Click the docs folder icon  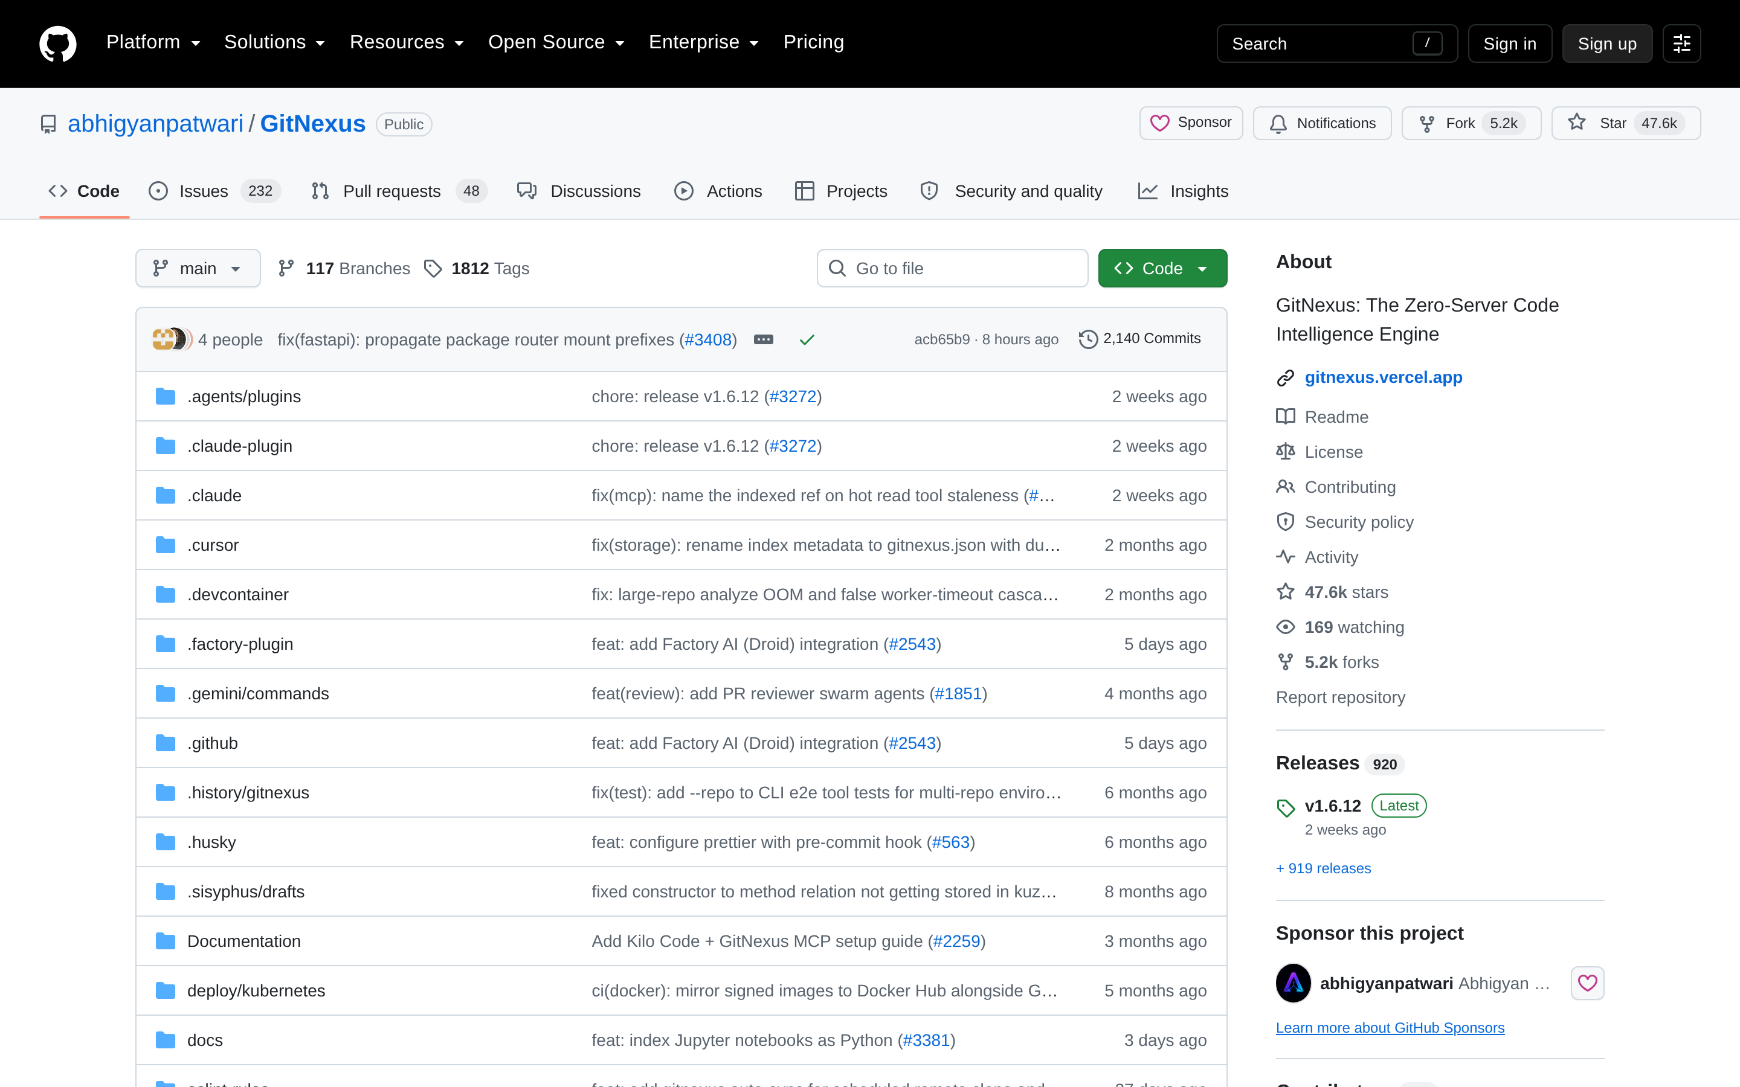[166, 1041]
